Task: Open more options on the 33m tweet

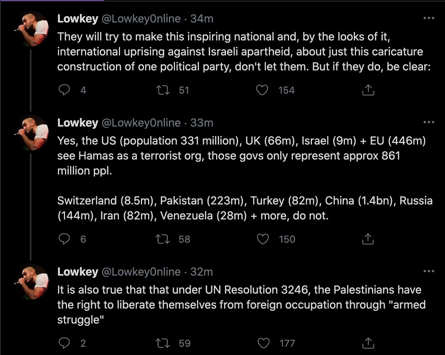Action: point(429,122)
